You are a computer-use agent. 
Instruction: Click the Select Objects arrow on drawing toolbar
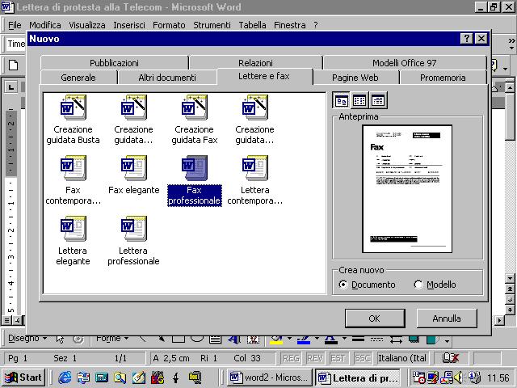coord(60,339)
